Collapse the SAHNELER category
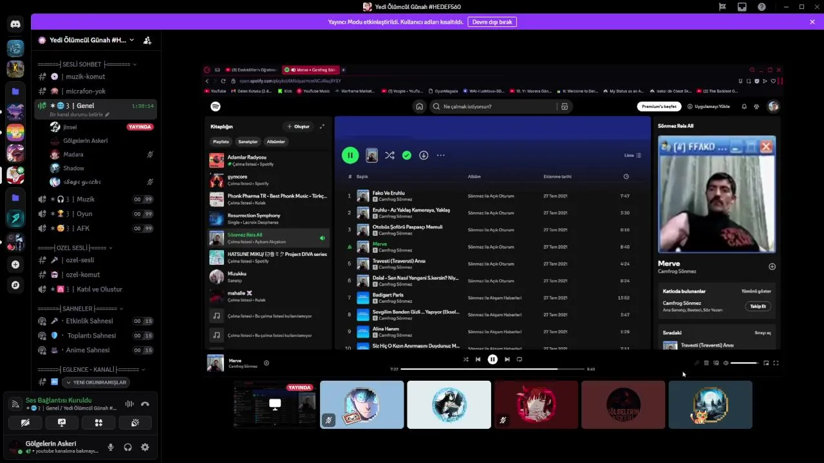824x463 pixels. (x=81, y=309)
